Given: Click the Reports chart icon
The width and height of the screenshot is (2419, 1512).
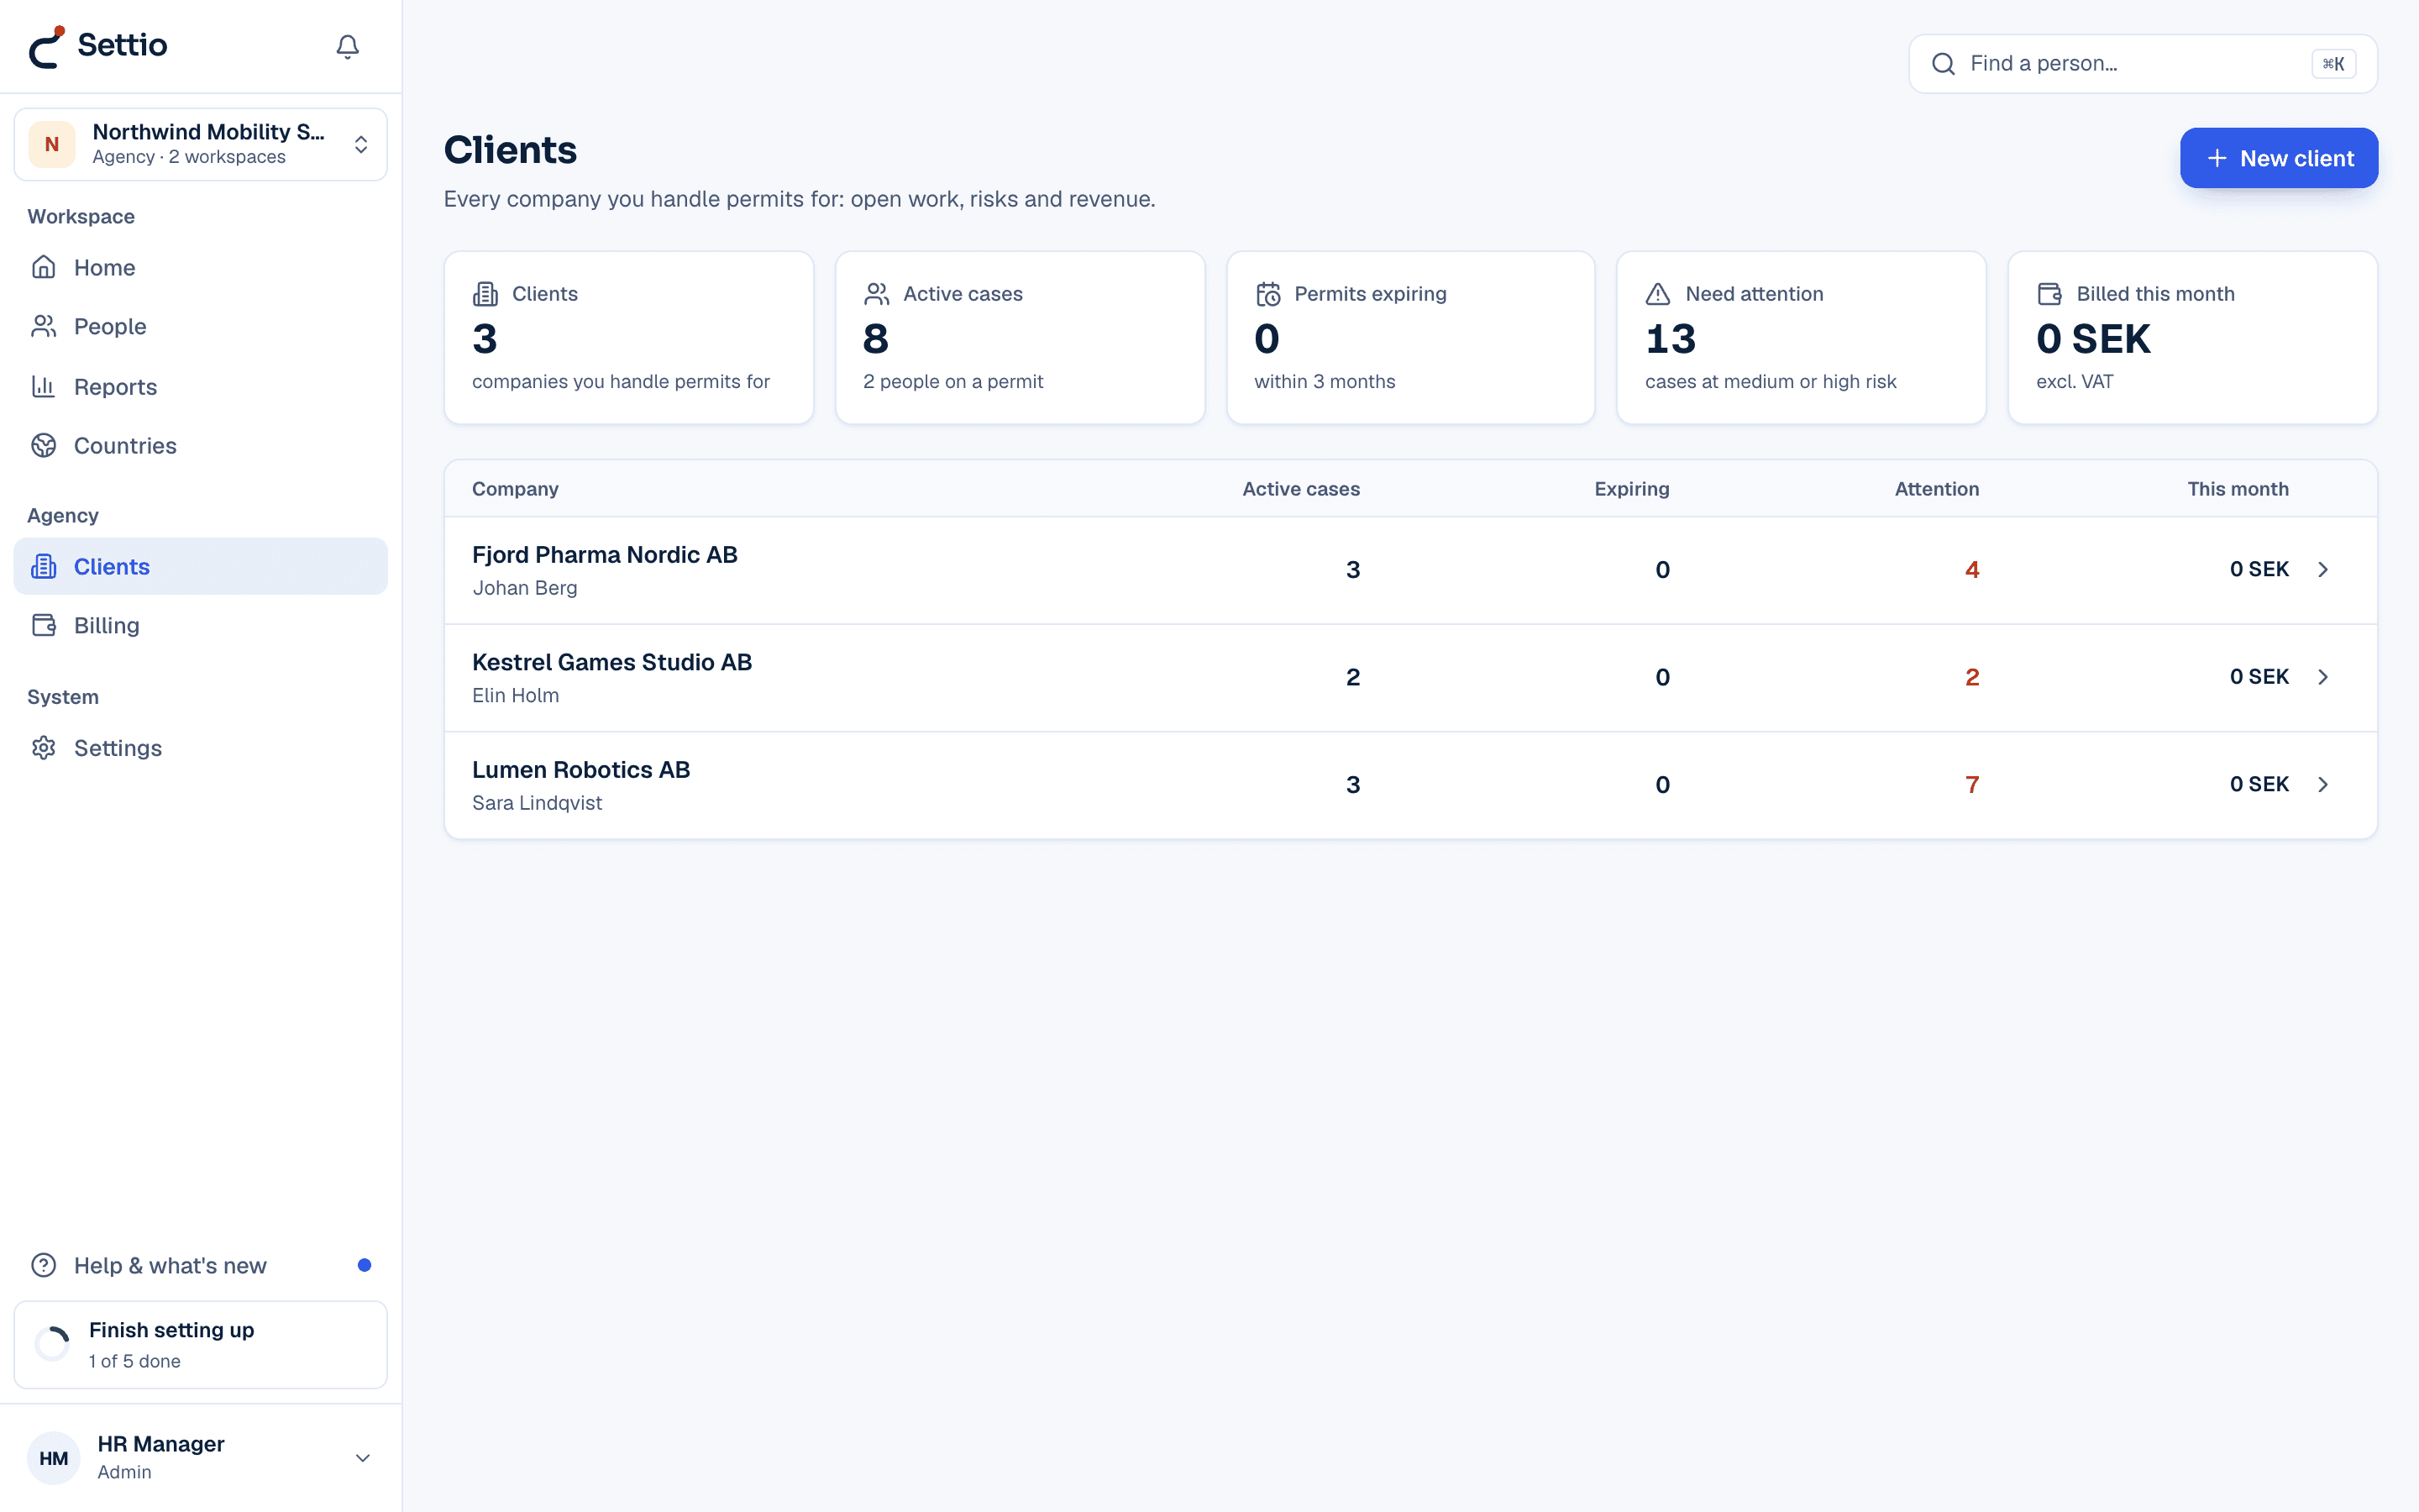Looking at the screenshot, I should (x=43, y=386).
